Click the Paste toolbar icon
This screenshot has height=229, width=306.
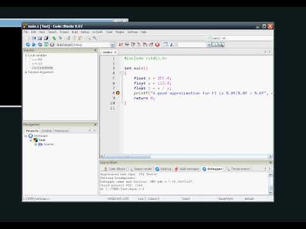[80, 38]
